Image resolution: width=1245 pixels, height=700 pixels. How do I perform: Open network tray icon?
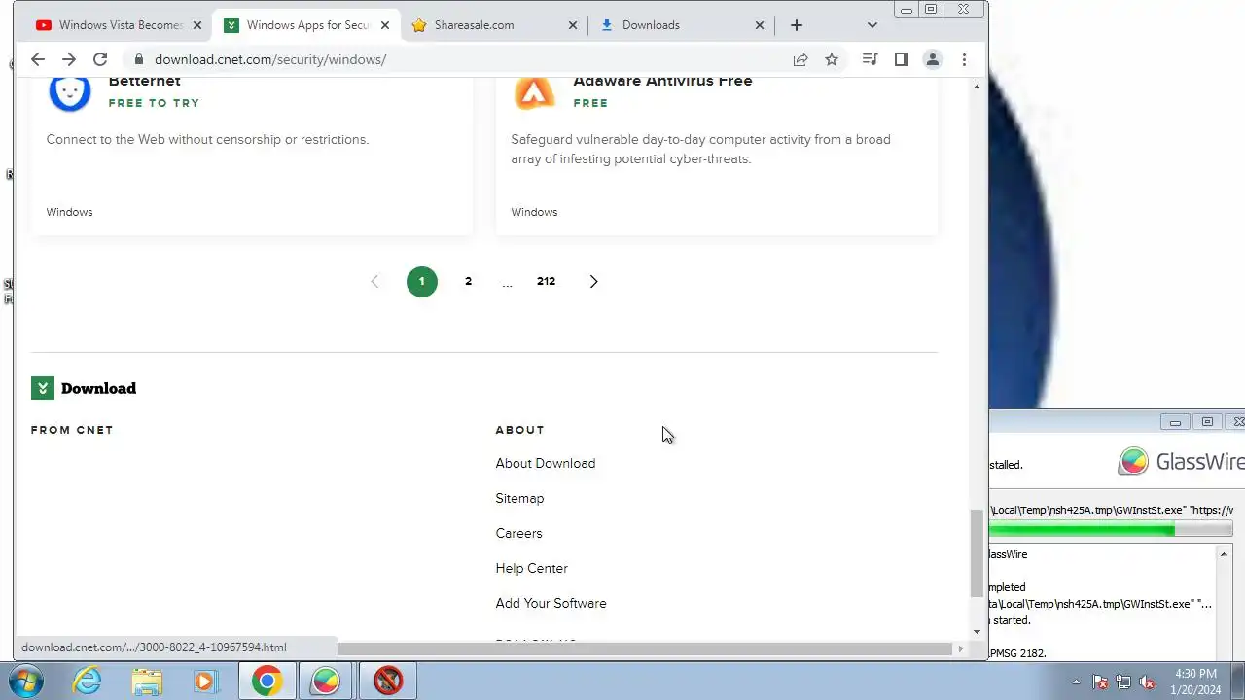[x=1123, y=682]
